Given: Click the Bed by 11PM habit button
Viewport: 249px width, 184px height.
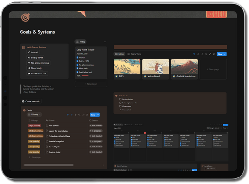Looking at the screenshot, I should point(35,58).
